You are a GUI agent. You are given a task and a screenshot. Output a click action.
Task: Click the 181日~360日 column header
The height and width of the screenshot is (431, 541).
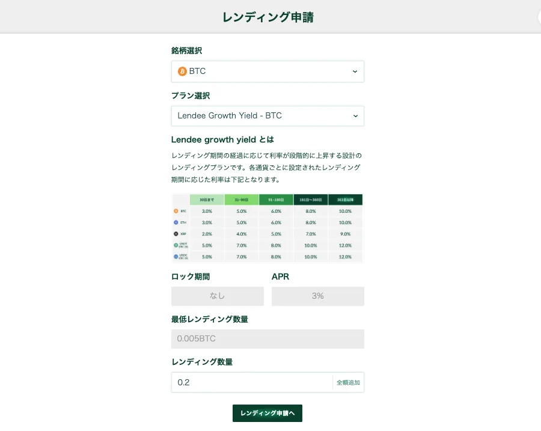click(x=311, y=200)
